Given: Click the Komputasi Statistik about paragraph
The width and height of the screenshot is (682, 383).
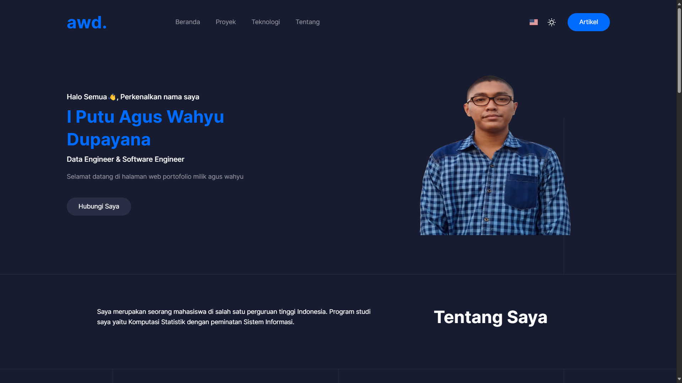Looking at the screenshot, I should tap(234, 317).
